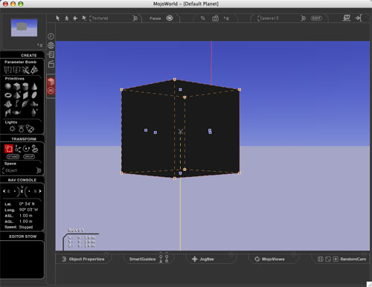Screen dimensions: 372x287
Task: Open the small menu below preview thumbnail
Action: click(x=39, y=45)
